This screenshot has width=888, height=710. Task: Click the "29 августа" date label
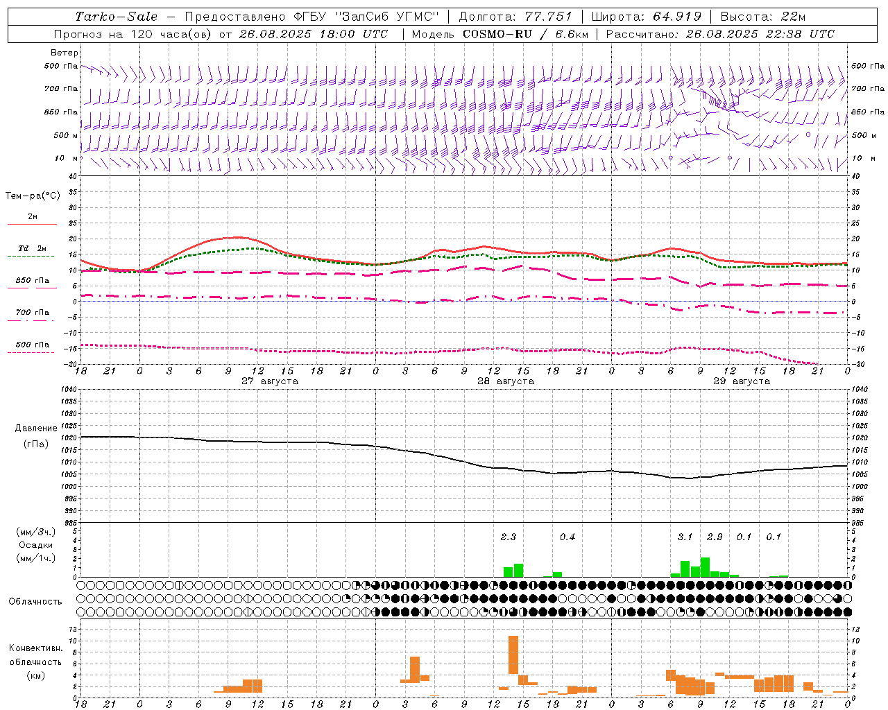[x=742, y=381]
